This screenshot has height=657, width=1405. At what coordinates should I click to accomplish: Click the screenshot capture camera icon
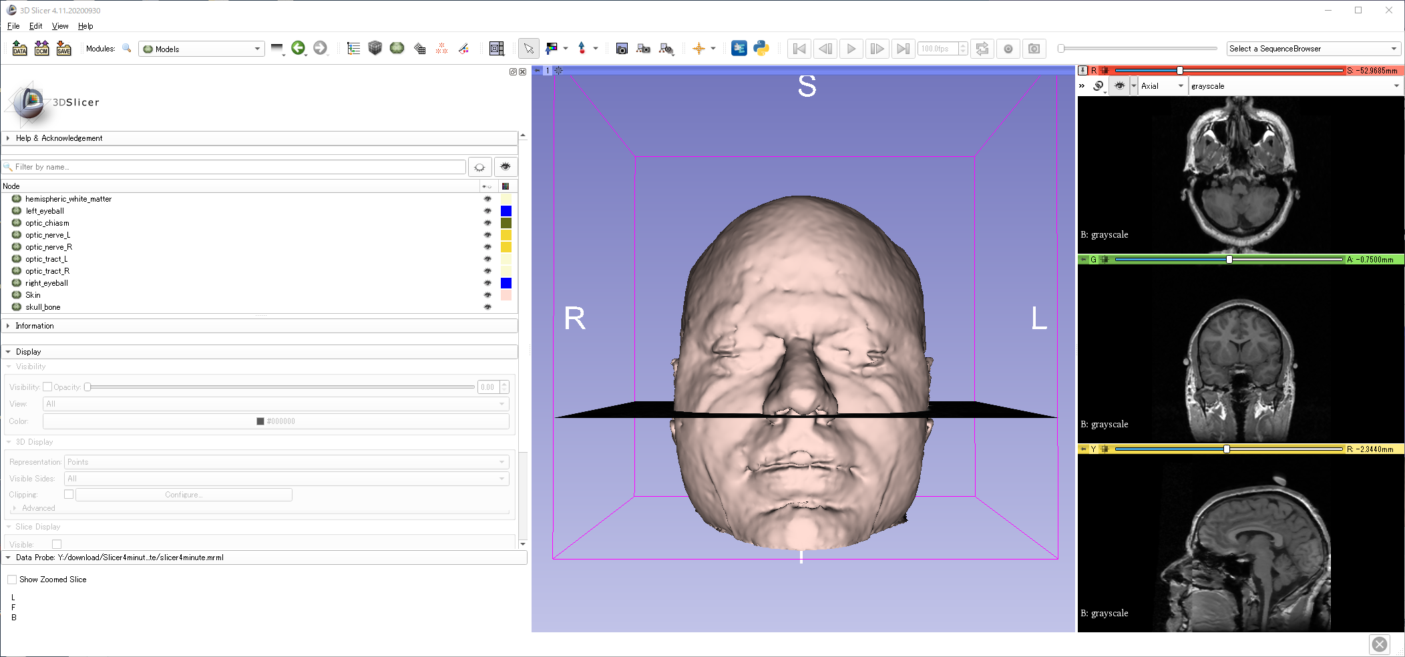pyautogui.click(x=621, y=48)
